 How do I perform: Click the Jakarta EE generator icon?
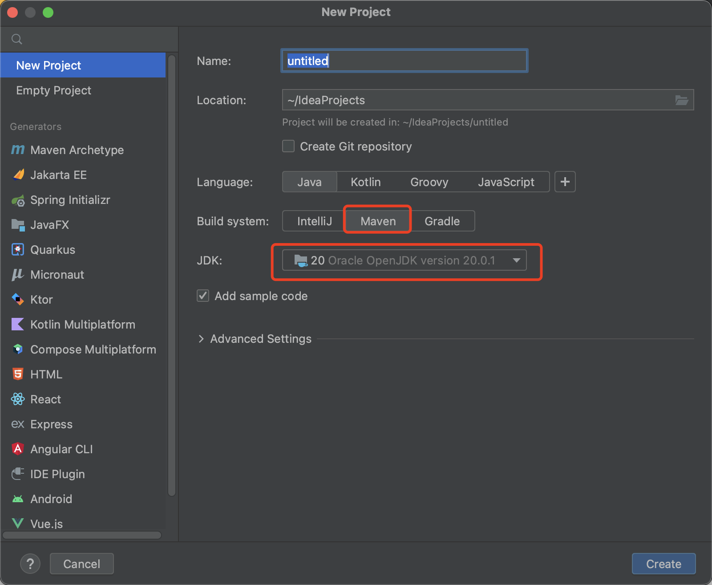pos(18,175)
